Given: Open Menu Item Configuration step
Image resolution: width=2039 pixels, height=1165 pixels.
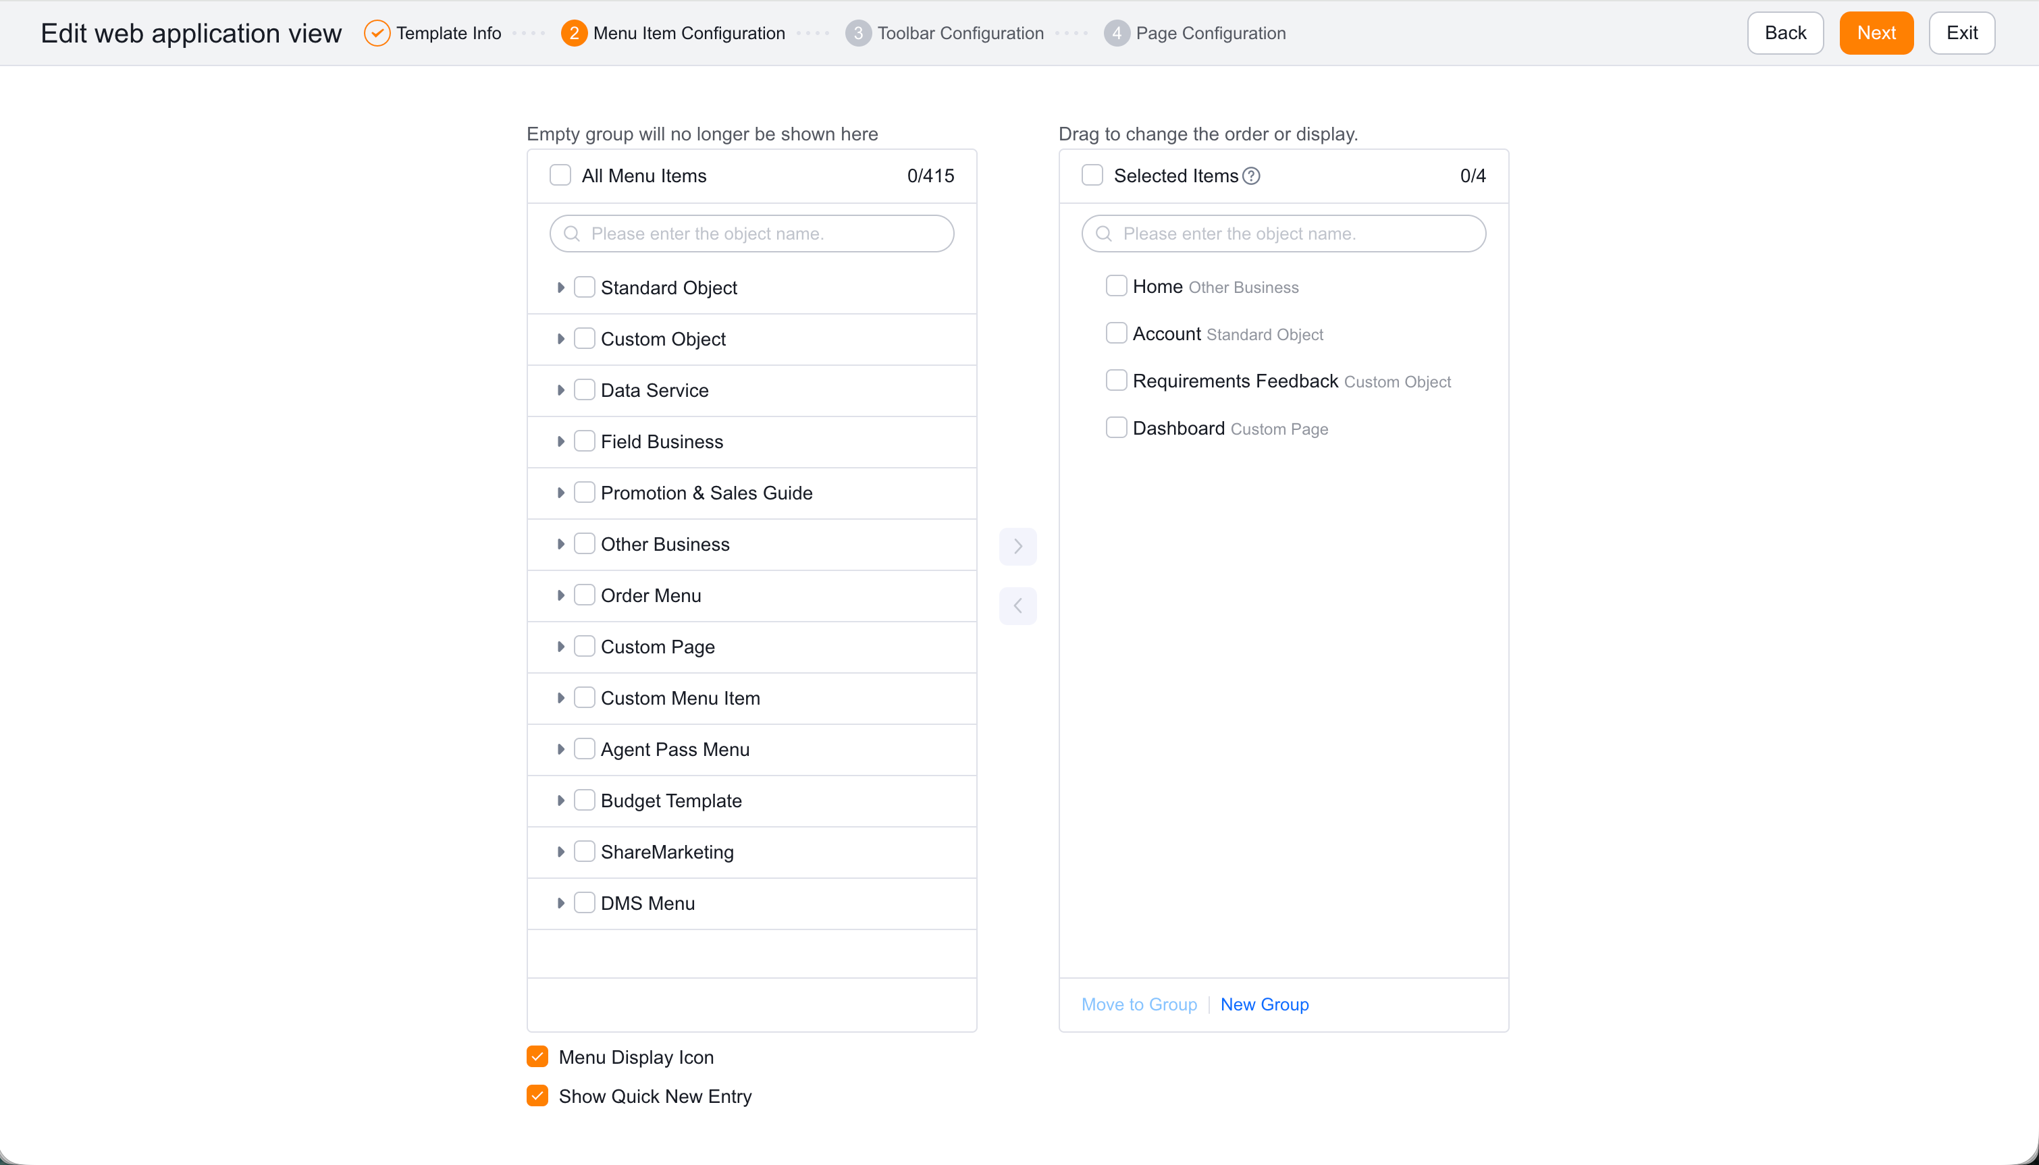Looking at the screenshot, I should [x=689, y=33].
